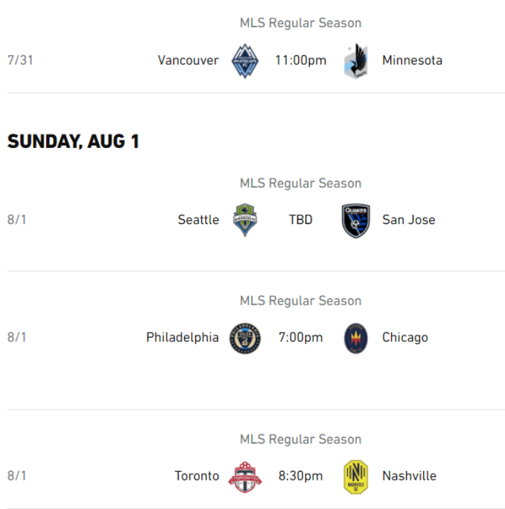This screenshot has height=509, width=505.
Task: Select the Seattle team name
Action: click(x=199, y=220)
